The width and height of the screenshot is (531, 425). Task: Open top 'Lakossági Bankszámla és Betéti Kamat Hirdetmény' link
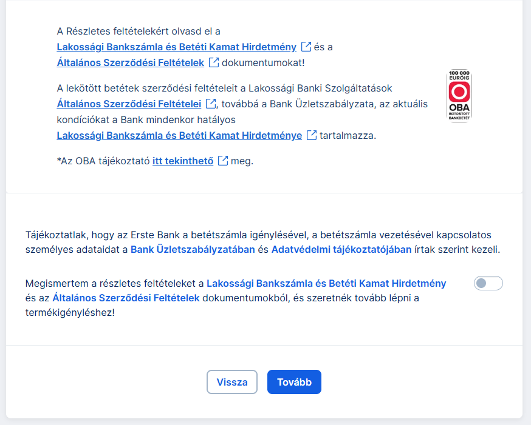pyautogui.click(x=176, y=47)
